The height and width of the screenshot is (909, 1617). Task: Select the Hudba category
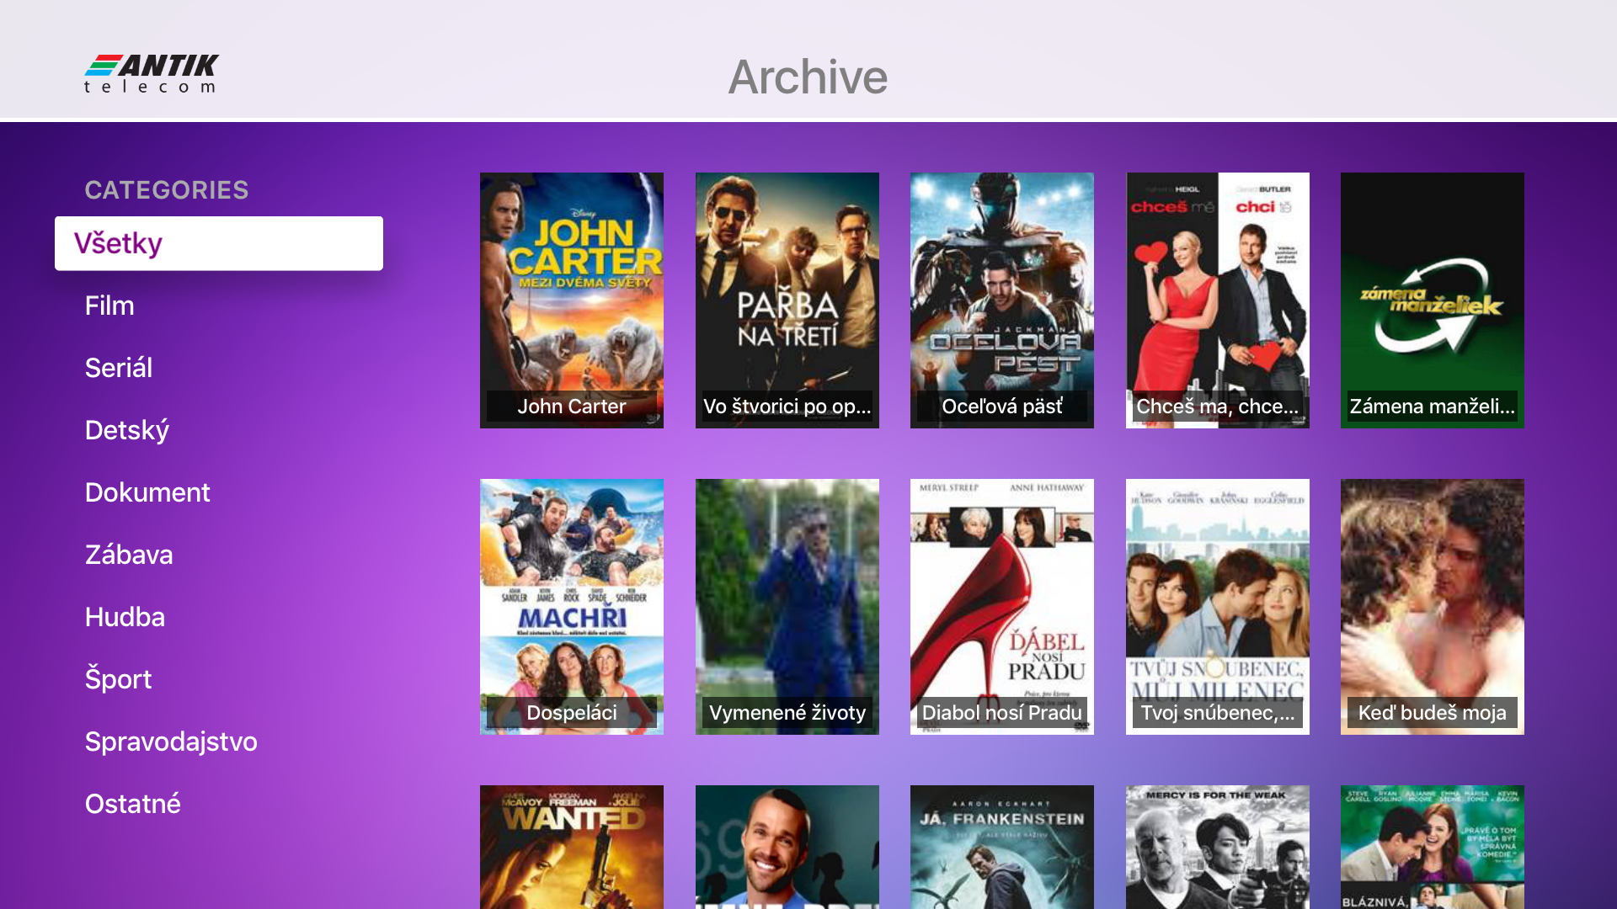tap(125, 617)
